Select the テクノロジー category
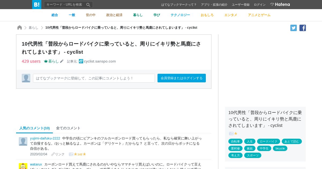The height and width of the screenshot is (169, 322). click(180, 15)
